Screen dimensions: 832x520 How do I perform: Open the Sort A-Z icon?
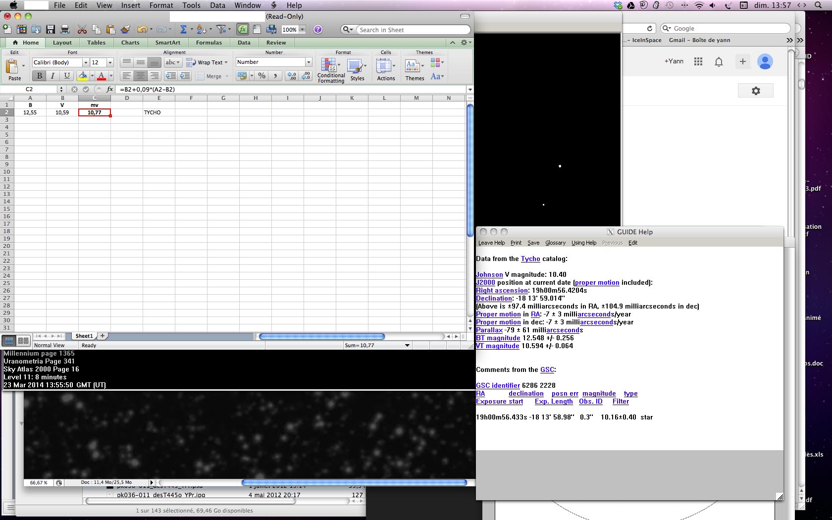click(201, 29)
